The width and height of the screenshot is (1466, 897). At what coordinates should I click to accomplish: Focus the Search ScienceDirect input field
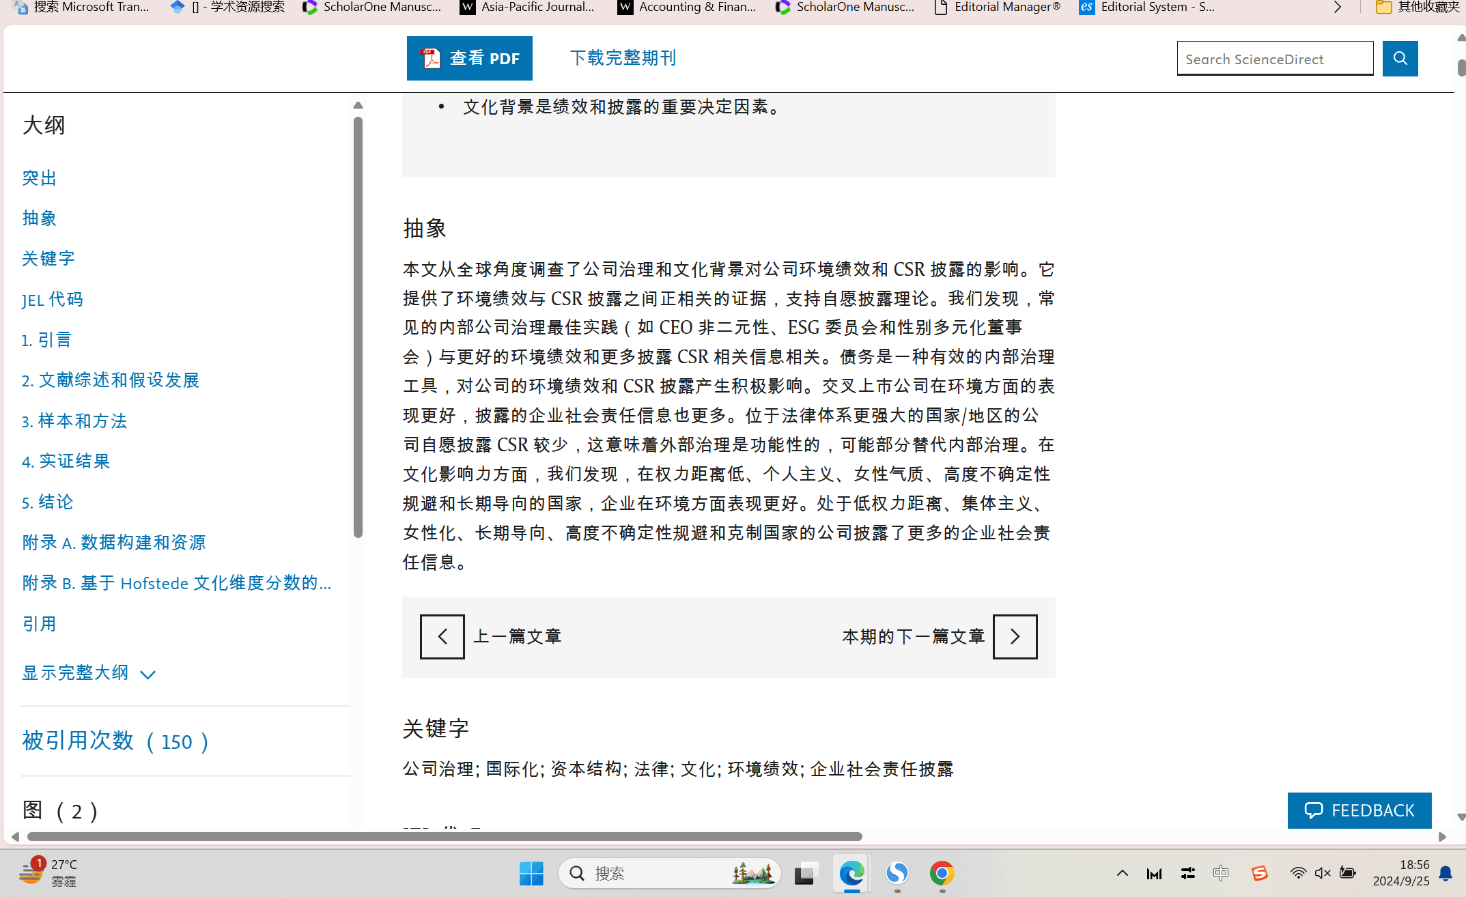point(1274,59)
